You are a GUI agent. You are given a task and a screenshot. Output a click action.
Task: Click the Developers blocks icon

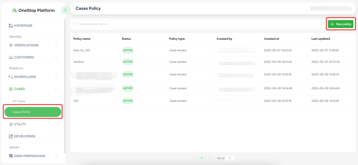[x=11, y=136]
